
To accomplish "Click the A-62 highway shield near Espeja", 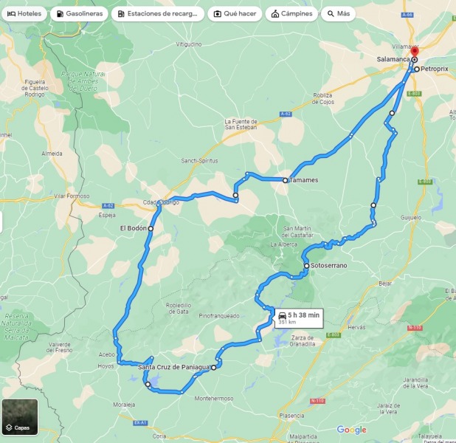I will click(x=108, y=206).
